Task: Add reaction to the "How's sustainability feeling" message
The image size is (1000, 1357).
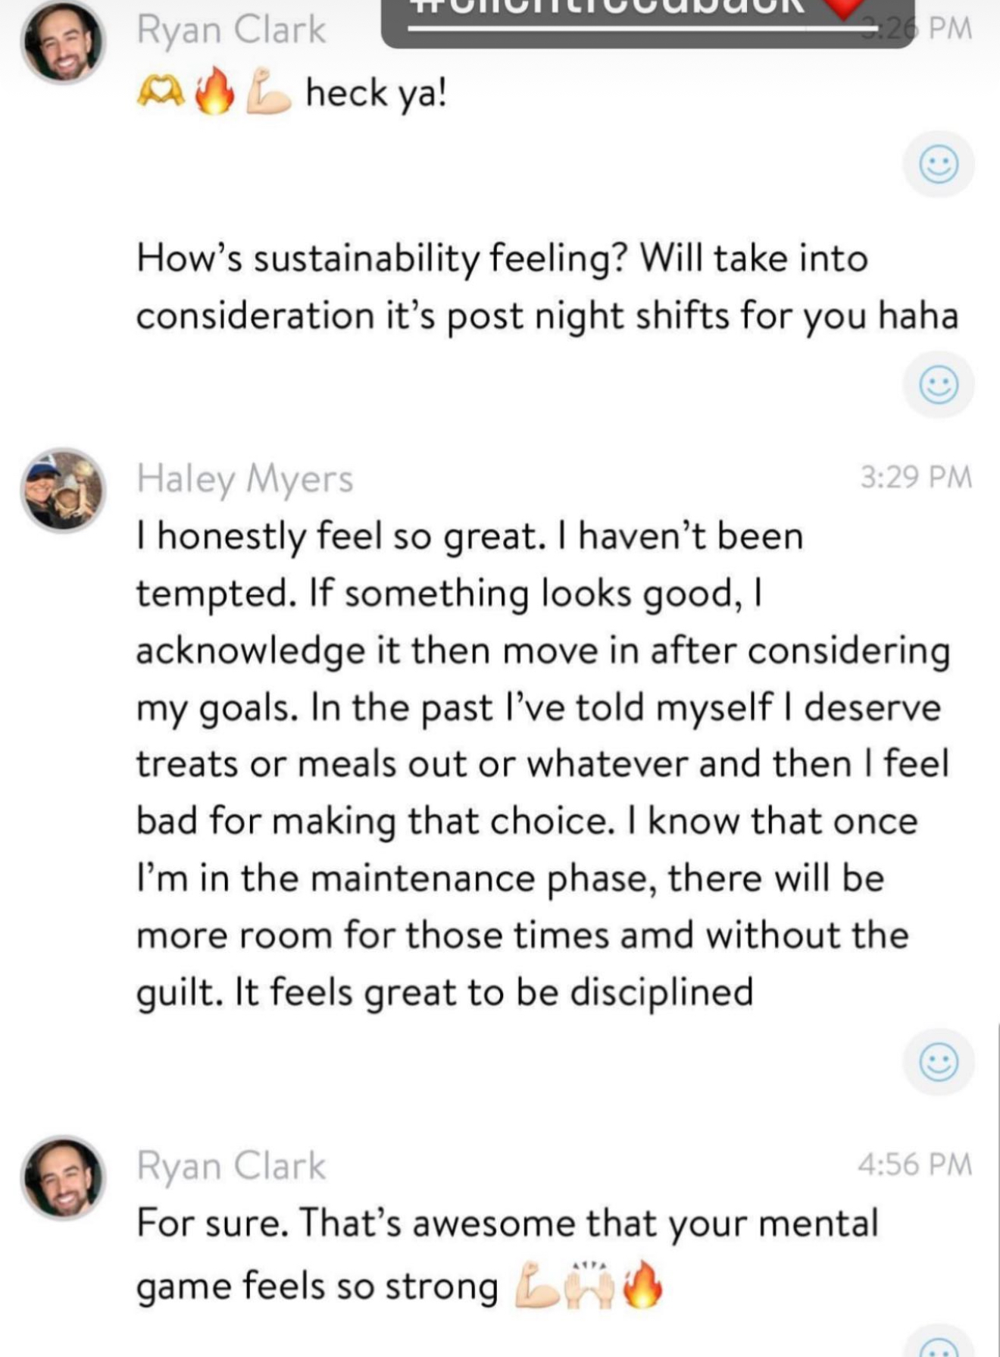Action: coord(938,384)
